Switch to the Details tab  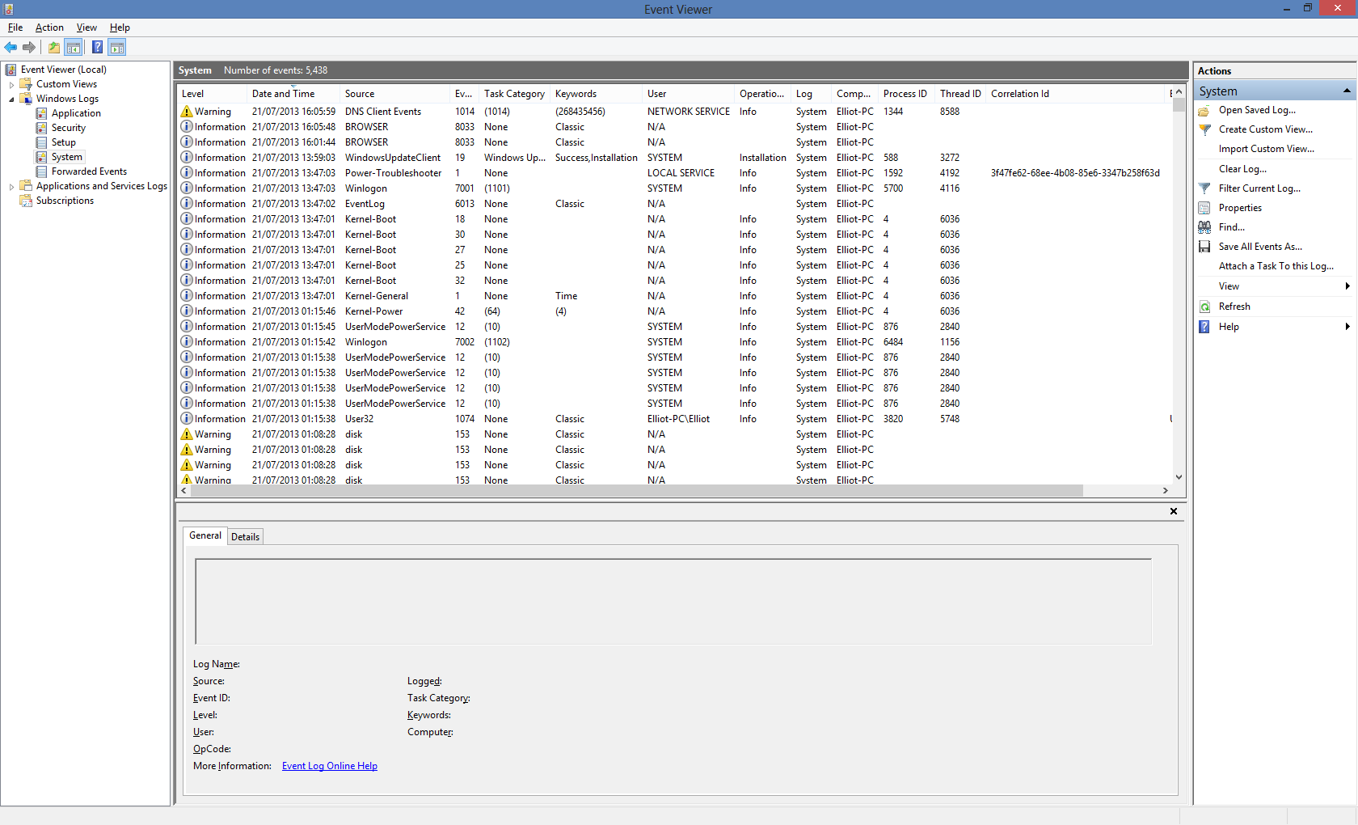tap(245, 537)
